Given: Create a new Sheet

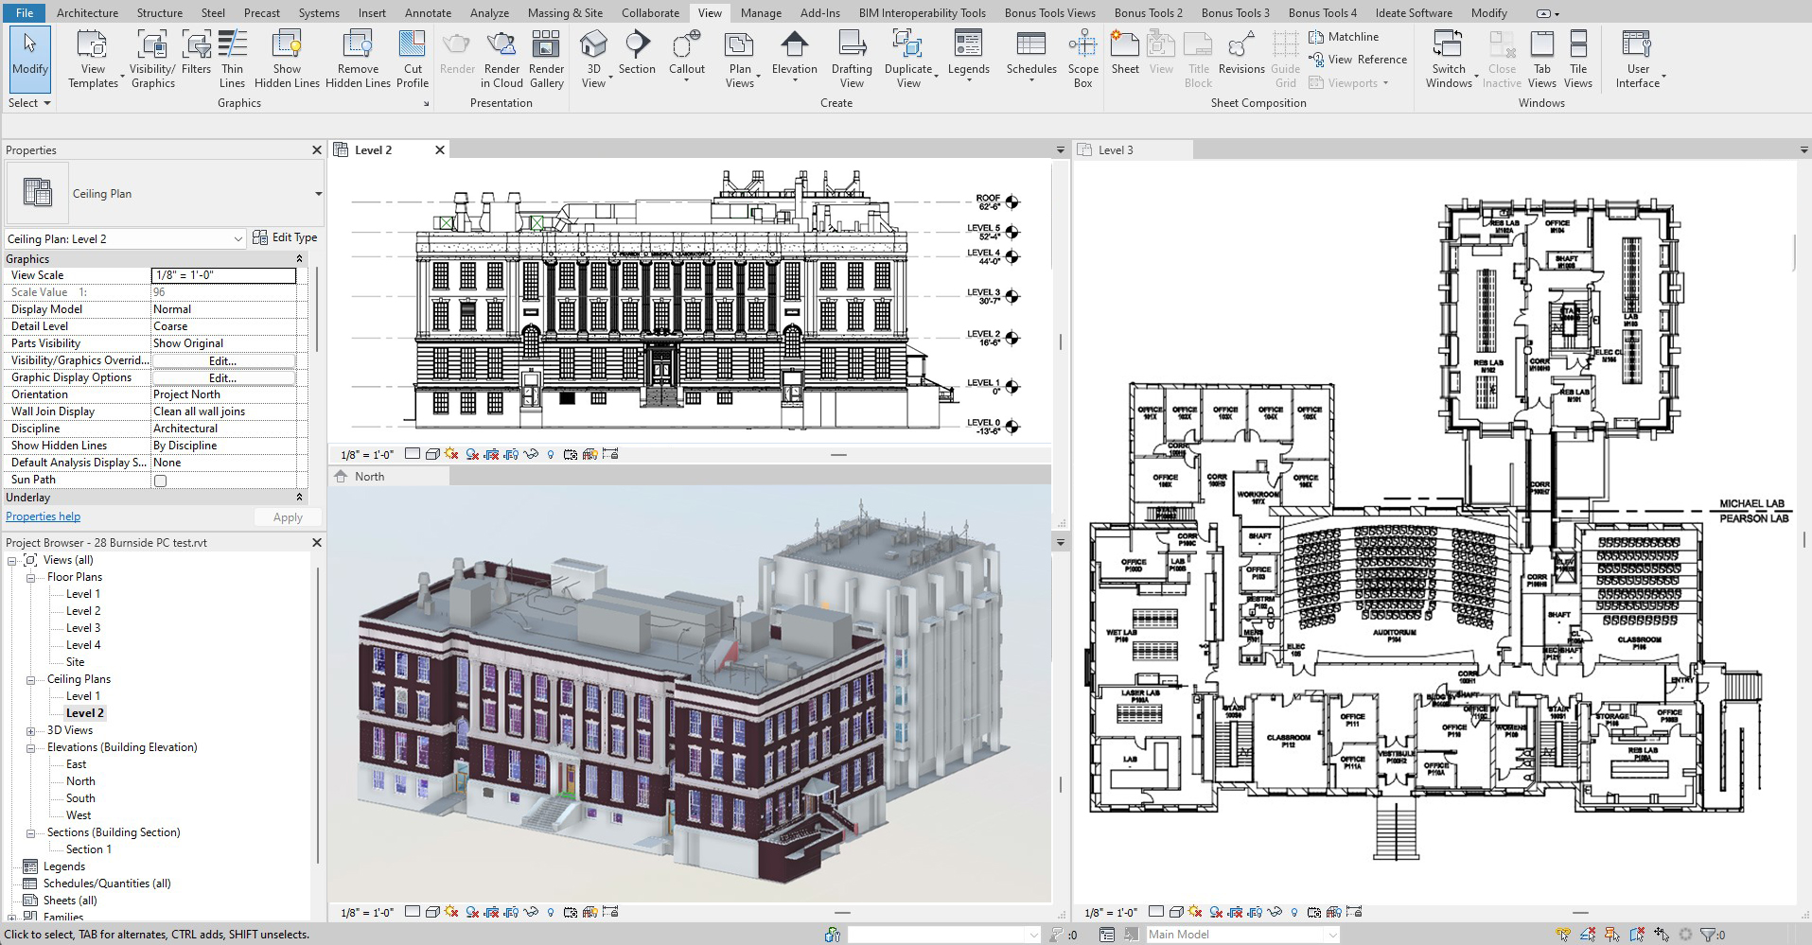Looking at the screenshot, I should [x=1125, y=54].
